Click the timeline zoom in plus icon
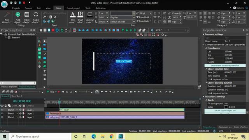This screenshot has height=140, width=249. pyautogui.click(x=4, y=92)
